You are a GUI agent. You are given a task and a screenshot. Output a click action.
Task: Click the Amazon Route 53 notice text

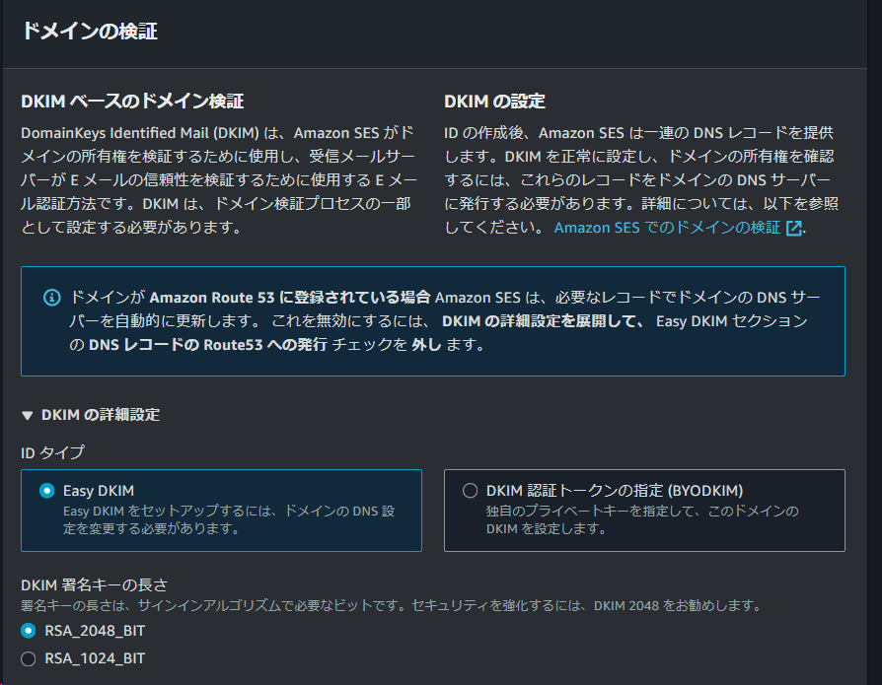pos(444,321)
